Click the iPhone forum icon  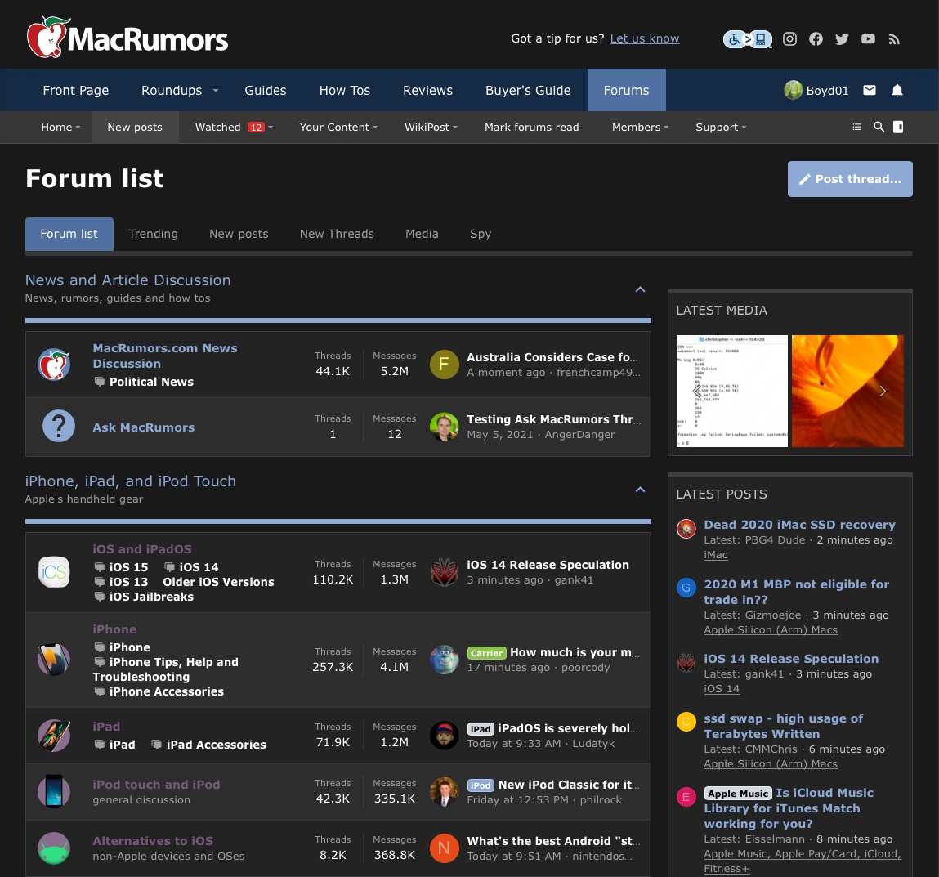point(54,660)
